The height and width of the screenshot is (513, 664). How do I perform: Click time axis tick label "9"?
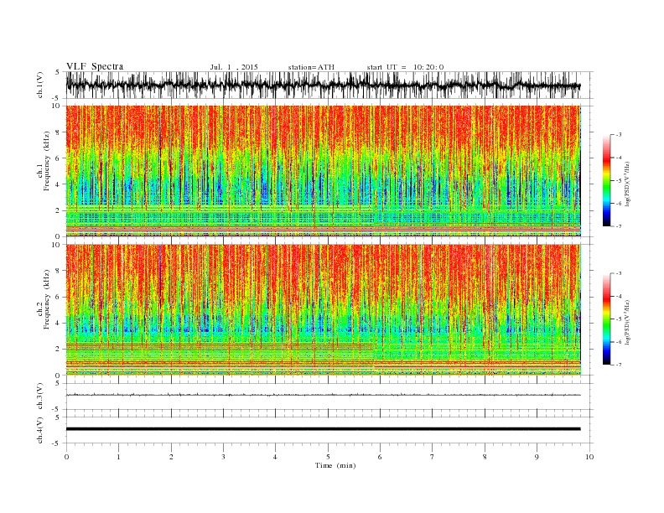[x=537, y=457]
